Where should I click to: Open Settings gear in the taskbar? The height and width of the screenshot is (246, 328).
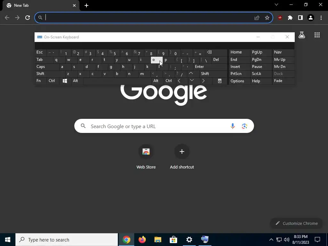coord(189,240)
